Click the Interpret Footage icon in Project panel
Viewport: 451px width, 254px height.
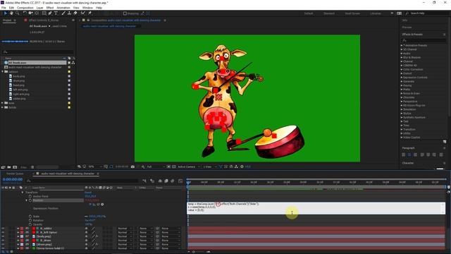pyautogui.click(x=3, y=167)
